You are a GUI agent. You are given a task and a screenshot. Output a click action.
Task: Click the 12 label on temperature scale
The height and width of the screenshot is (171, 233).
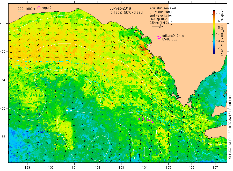pos(218,48)
